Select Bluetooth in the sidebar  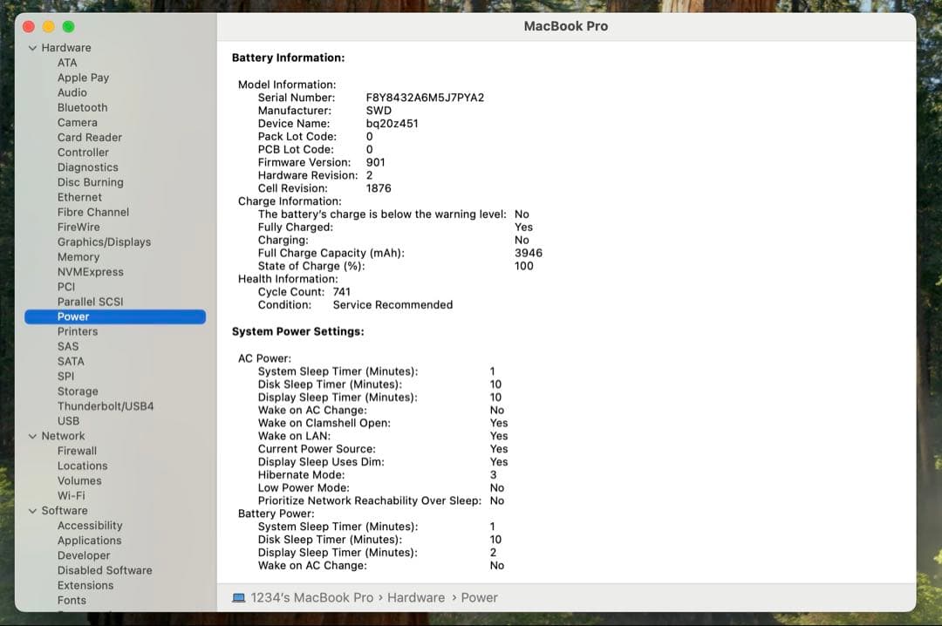[82, 107]
